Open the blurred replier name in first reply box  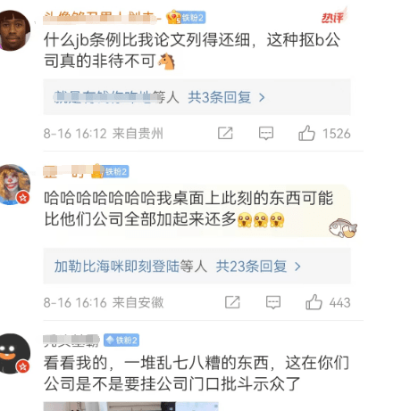point(105,97)
